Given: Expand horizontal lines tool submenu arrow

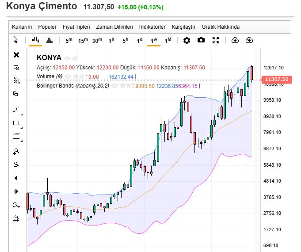Looking at the screenshot, I should tap(22, 141).
